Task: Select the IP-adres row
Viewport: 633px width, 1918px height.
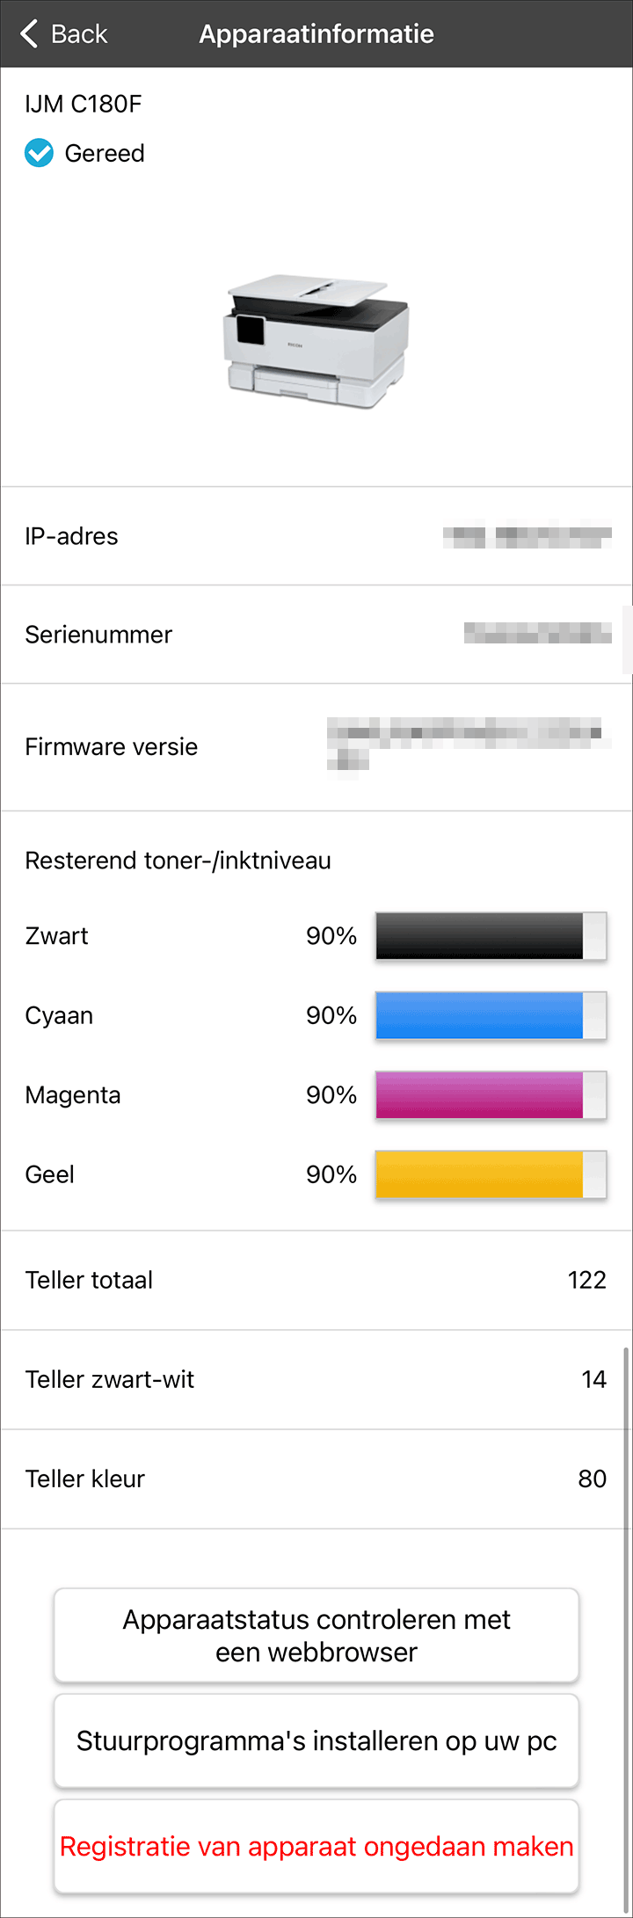Action: tap(316, 536)
